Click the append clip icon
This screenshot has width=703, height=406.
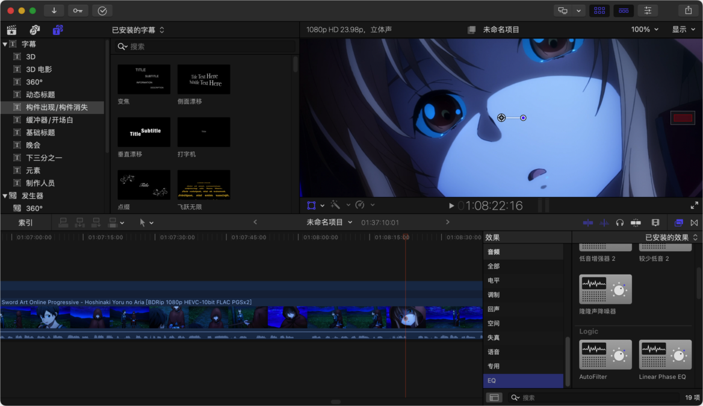coord(96,222)
